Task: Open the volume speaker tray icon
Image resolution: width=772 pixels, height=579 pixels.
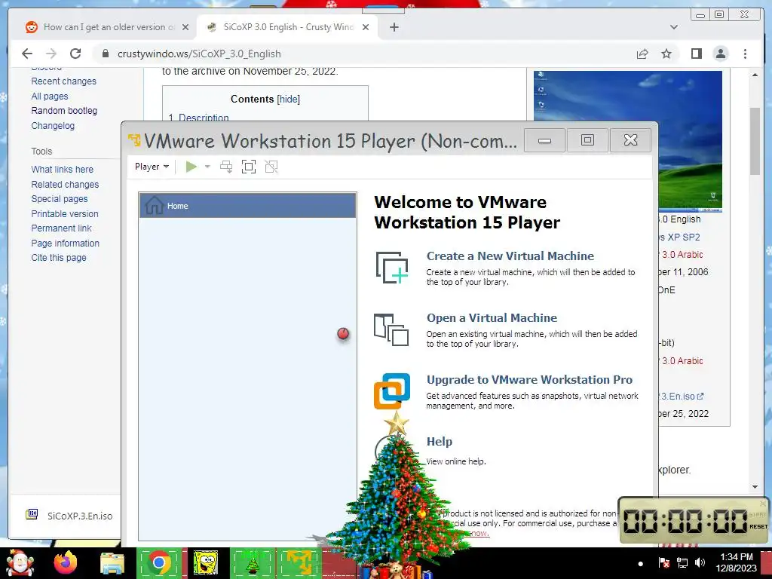Action: (700, 562)
